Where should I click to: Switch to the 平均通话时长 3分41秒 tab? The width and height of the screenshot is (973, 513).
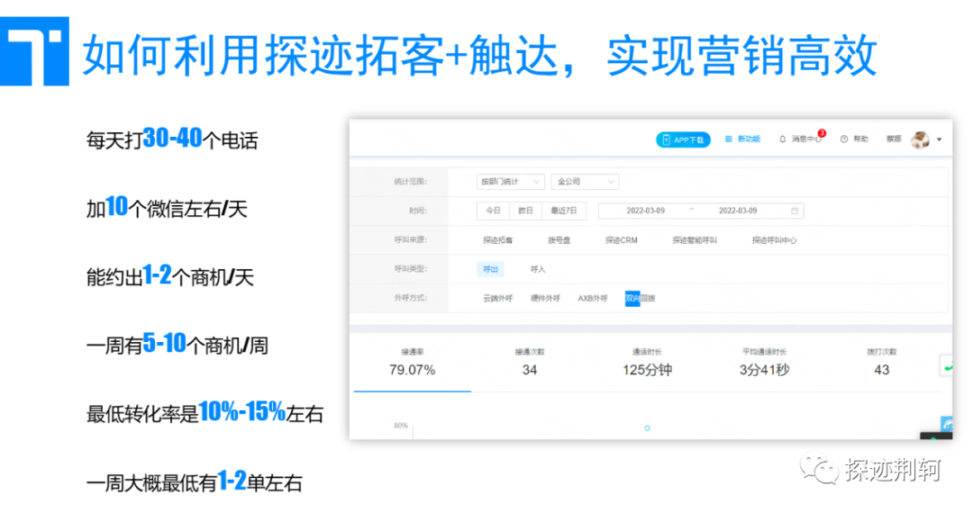(x=765, y=363)
